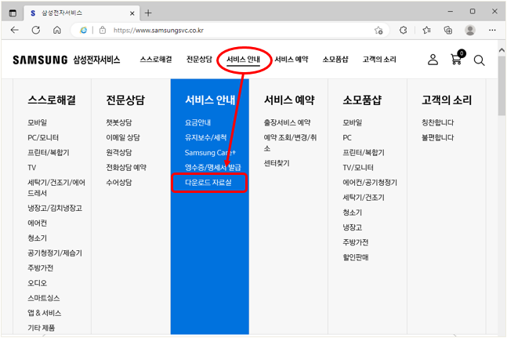
Task: Open browser profile avatar
Action: click(x=470, y=30)
